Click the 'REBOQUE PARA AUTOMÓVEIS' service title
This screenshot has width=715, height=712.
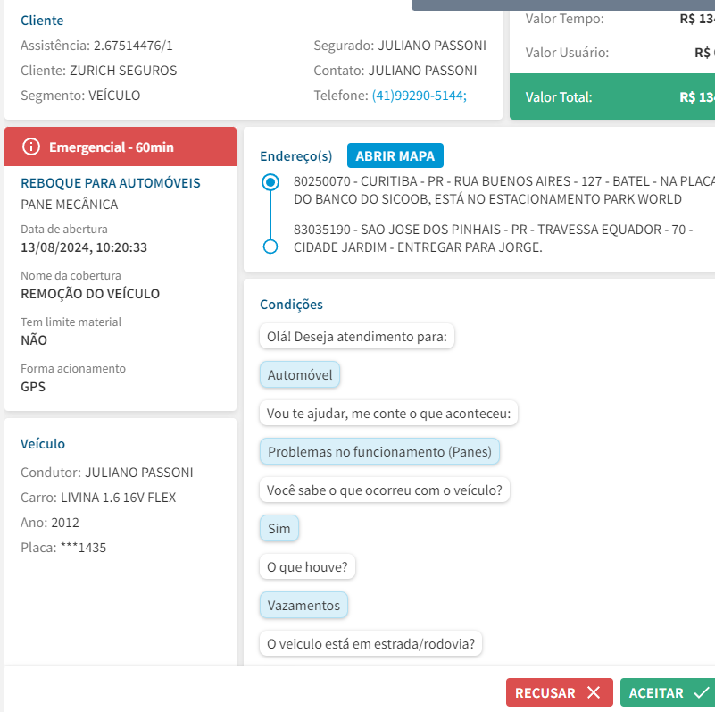pyautogui.click(x=111, y=183)
